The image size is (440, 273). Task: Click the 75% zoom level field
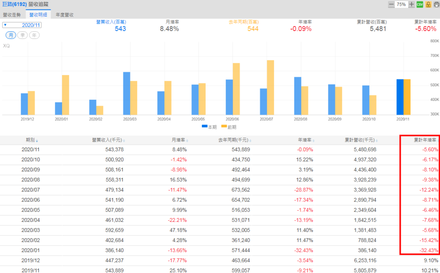[401, 4]
